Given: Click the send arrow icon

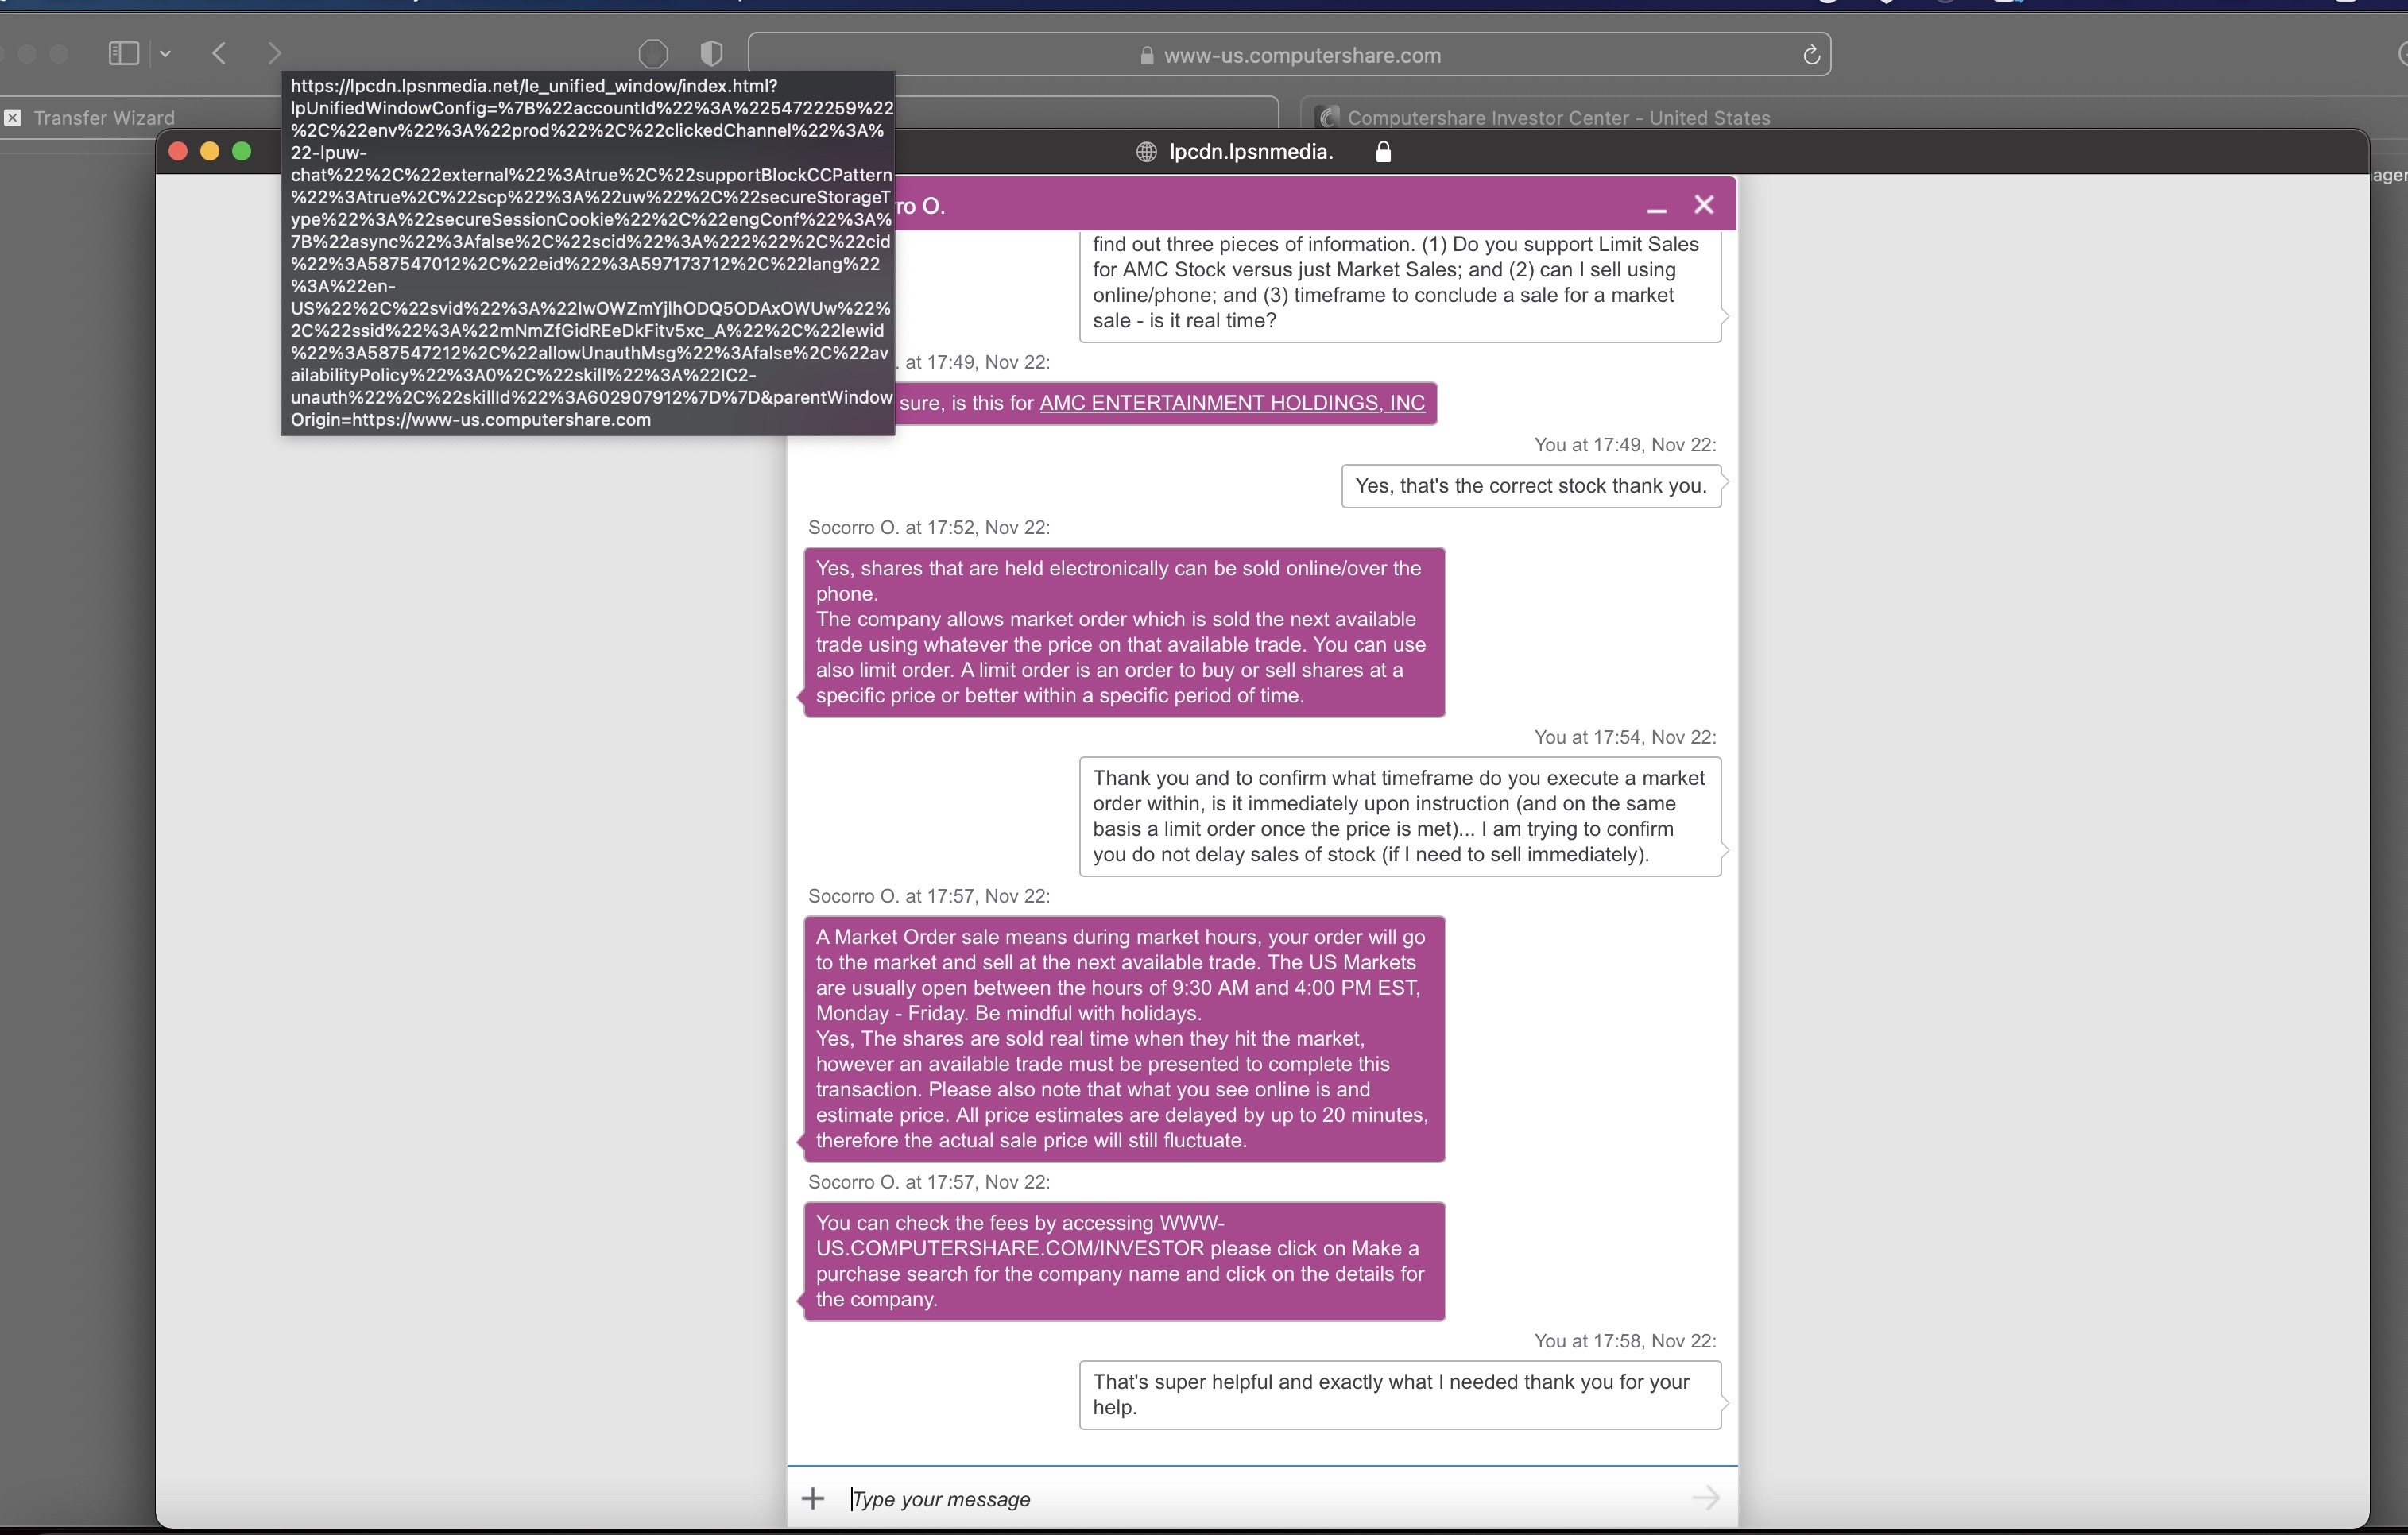Looking at the screenshot, I should [x=1705, y=1498].
